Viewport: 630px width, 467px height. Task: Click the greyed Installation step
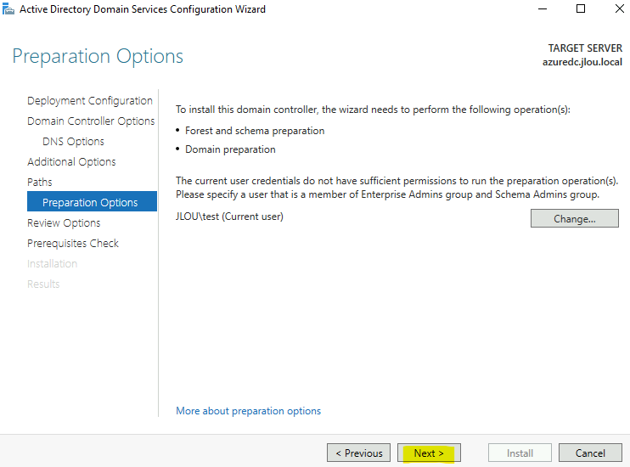pyautogui.click(x=53, y=263)
